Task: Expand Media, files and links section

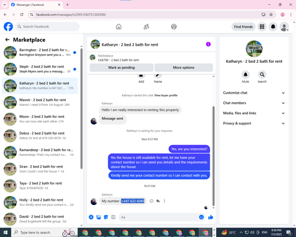Action: click(x=254, y=113)
